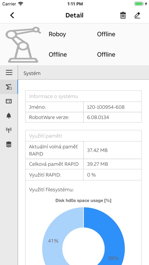Edit the robot details with the pencil icon

pos(137,16)
